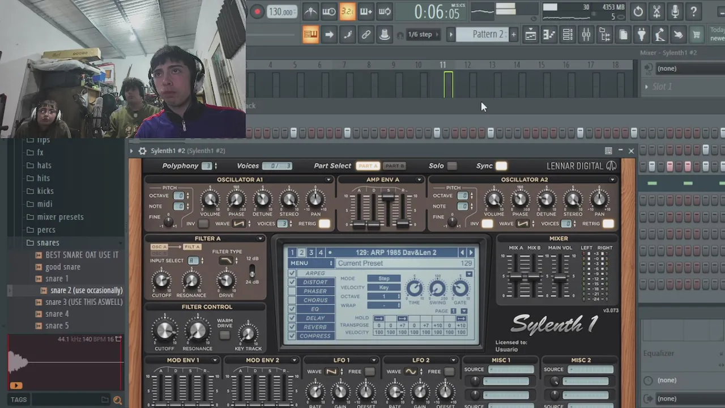
Task: Toggle the REVERB effect checkbox
Action: click(x=292, y=327)
